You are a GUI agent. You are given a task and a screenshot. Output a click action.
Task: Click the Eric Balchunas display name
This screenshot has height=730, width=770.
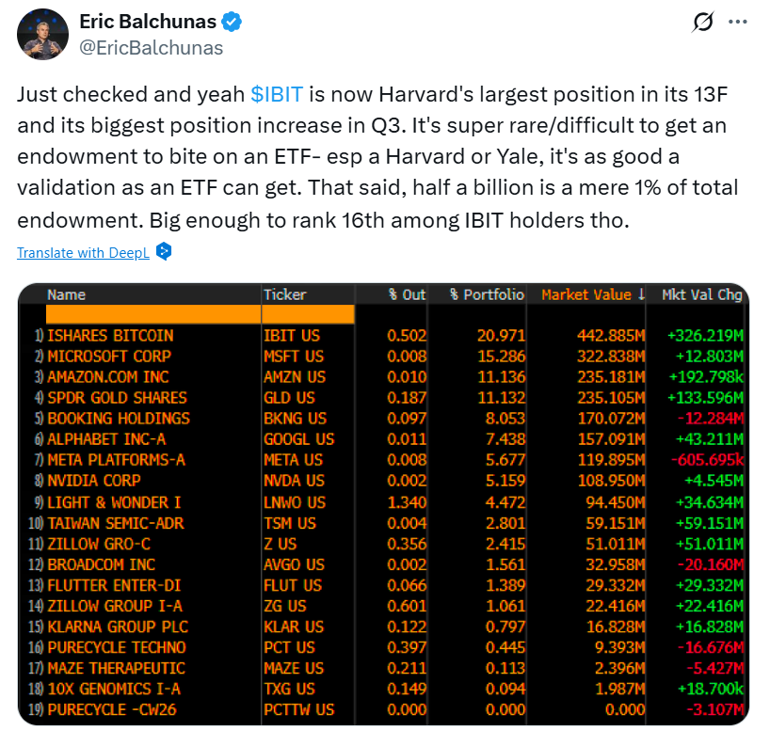[x=147, y=22]
